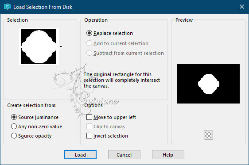Select Replace selection option

click(x=109, y=33)
